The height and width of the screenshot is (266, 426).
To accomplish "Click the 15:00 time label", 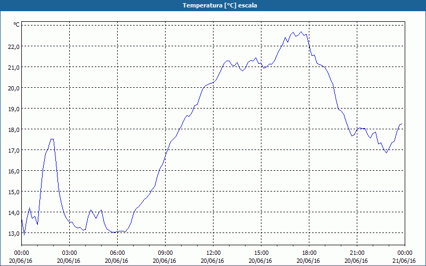I will 261,253.
